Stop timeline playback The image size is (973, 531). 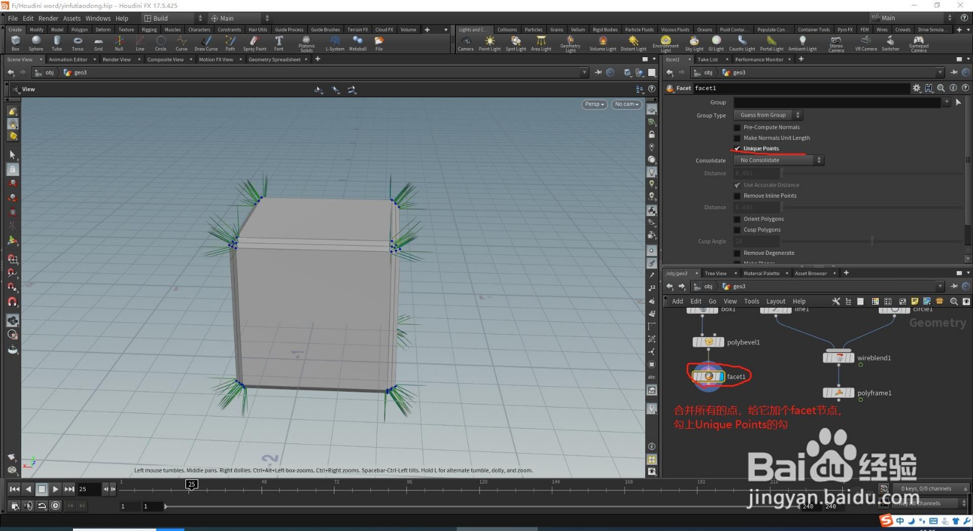pyautogui.click(x=41, y=489)
